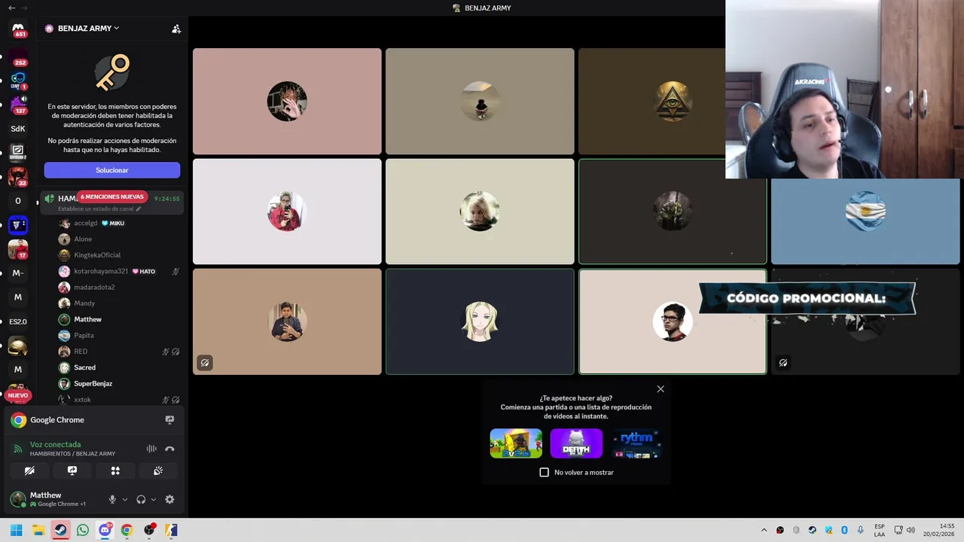This screenshot has width=964, height=542.
Task: Click the invite members icon
Action: 176,29
